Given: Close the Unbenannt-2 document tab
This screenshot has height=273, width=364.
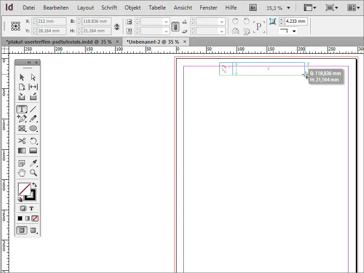Looking at the screenshot, I should [185, 42].
